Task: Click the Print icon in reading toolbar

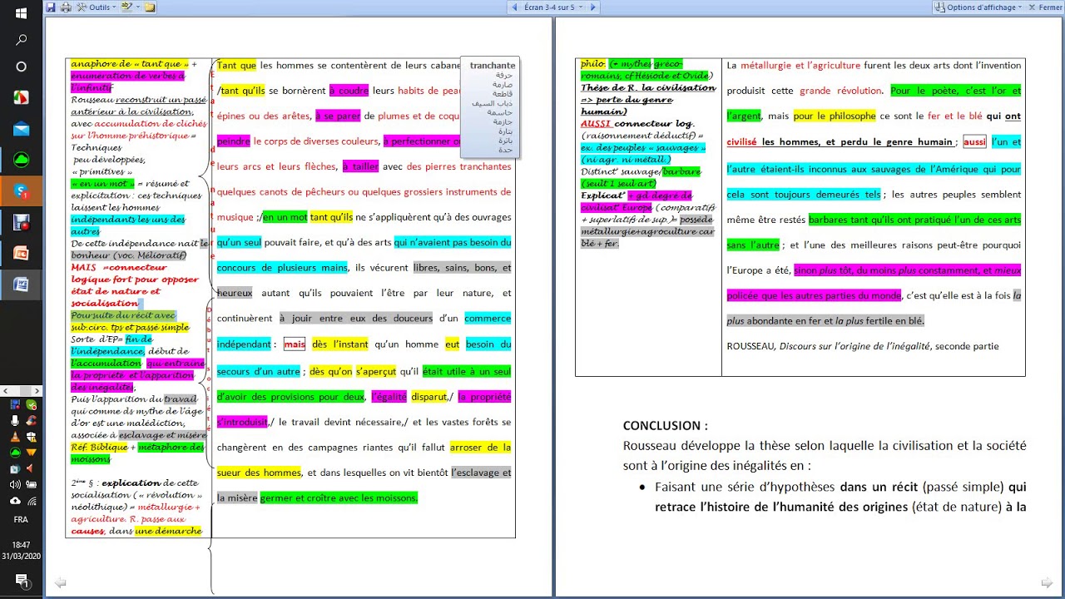Action: click(x=66, y=7)
